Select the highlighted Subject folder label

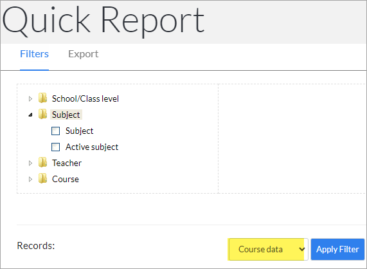(66, 115)
